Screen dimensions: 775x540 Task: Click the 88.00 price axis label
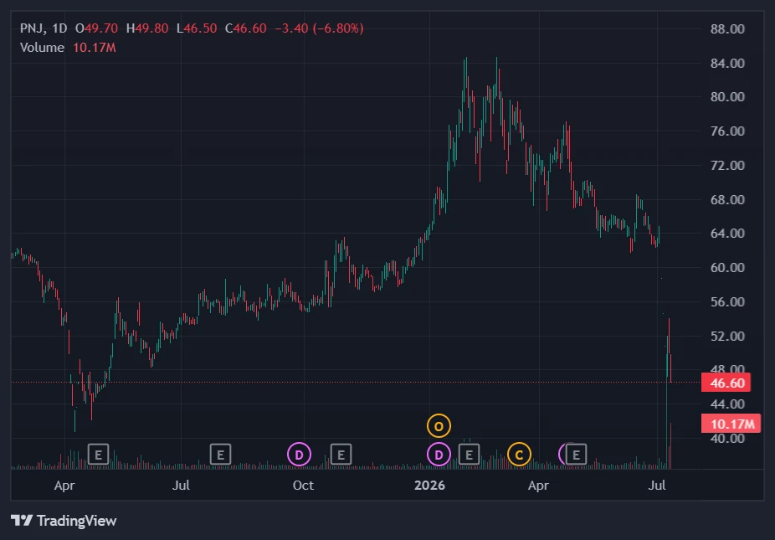click(x=727, y=28)
